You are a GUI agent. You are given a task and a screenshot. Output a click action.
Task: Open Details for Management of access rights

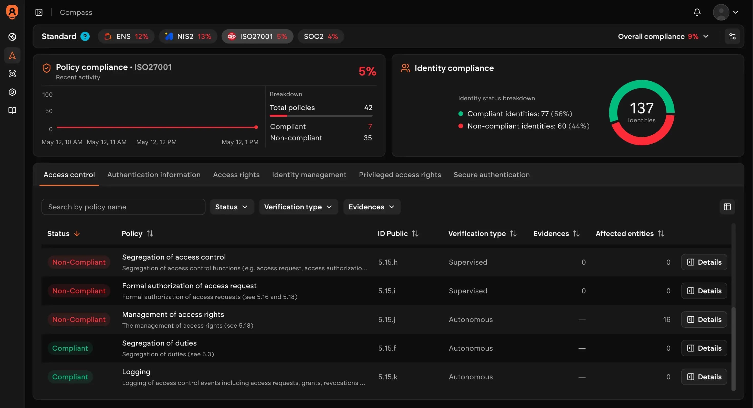tap(704, 319)
